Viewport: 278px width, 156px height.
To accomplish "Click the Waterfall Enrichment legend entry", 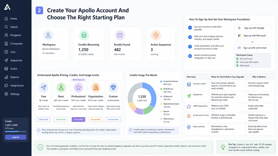I will click(170, 105).
